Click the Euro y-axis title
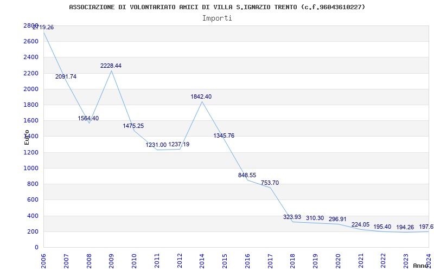Screen dimensions: 434x271 click(27, 138)
